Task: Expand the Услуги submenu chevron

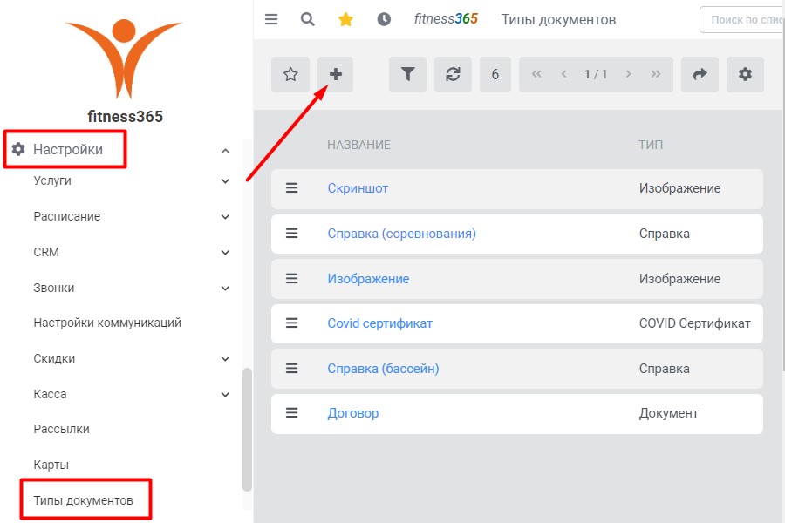Action: pyautogui.click(x=225, y=180)
